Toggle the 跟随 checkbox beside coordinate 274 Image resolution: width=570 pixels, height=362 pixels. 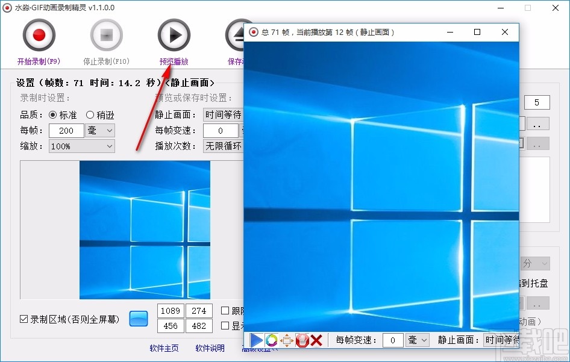tap(225, 310)
